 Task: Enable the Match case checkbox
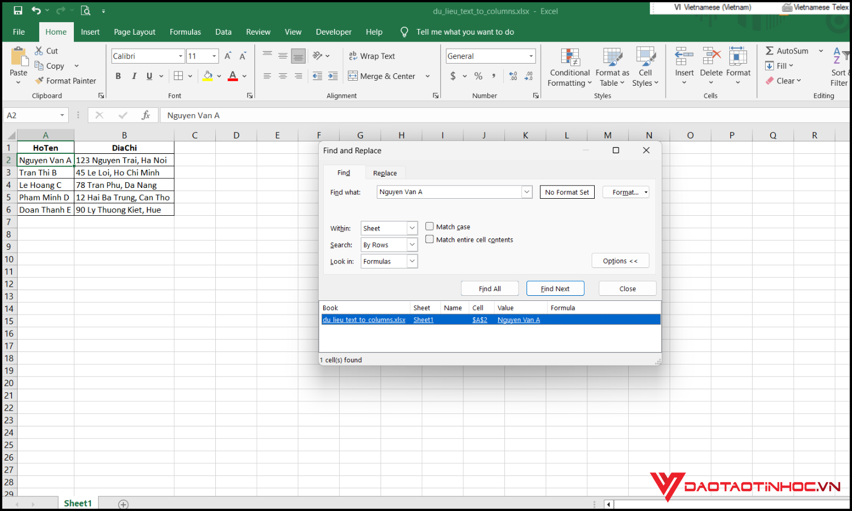coord(430,226)
